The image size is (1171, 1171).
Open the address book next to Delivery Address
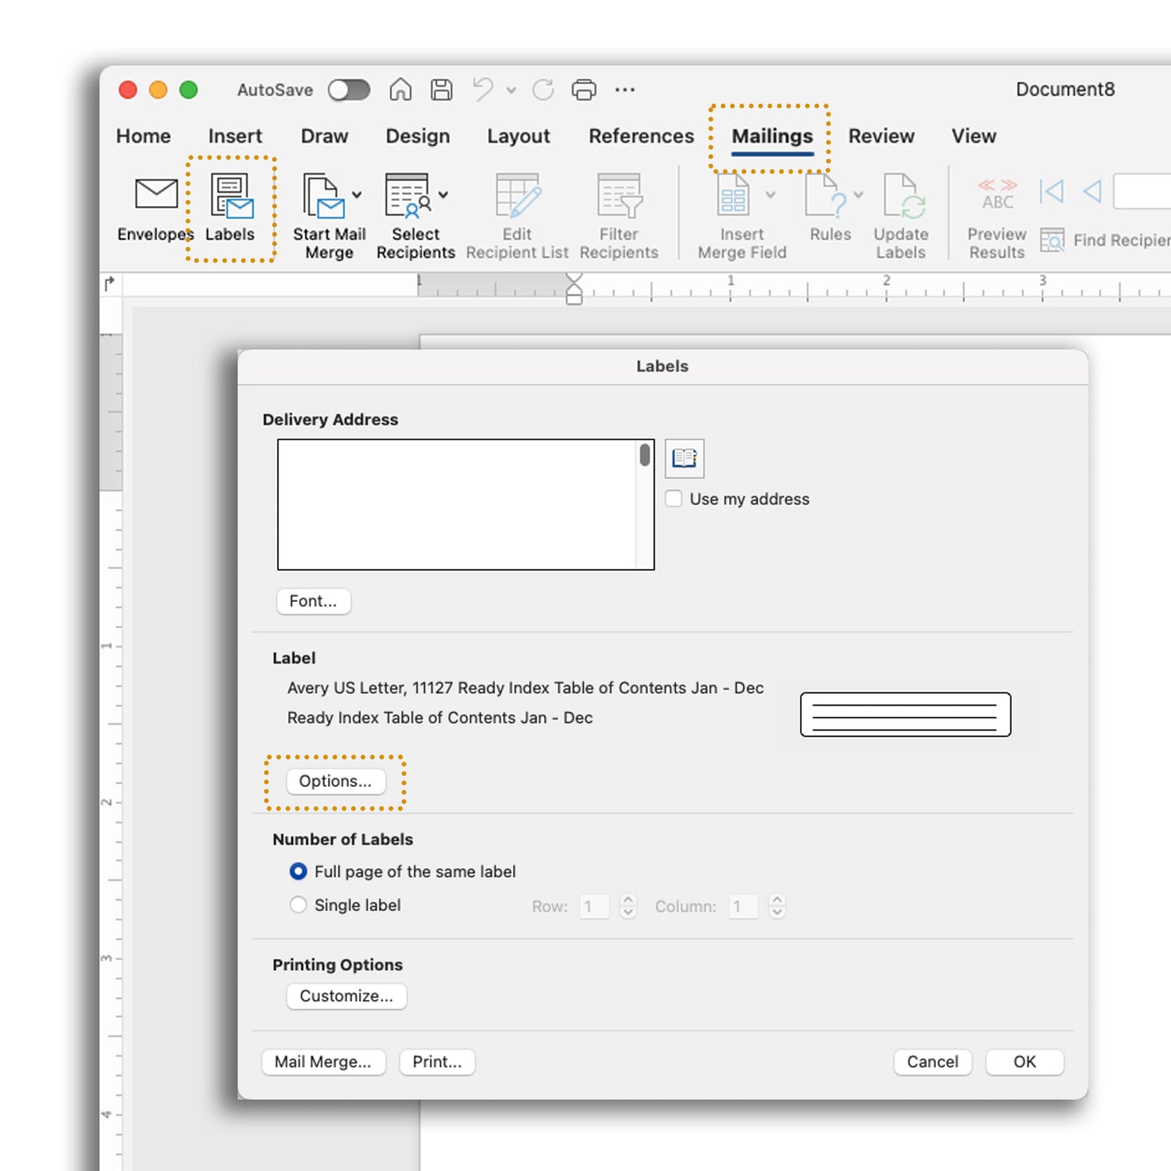684,458
